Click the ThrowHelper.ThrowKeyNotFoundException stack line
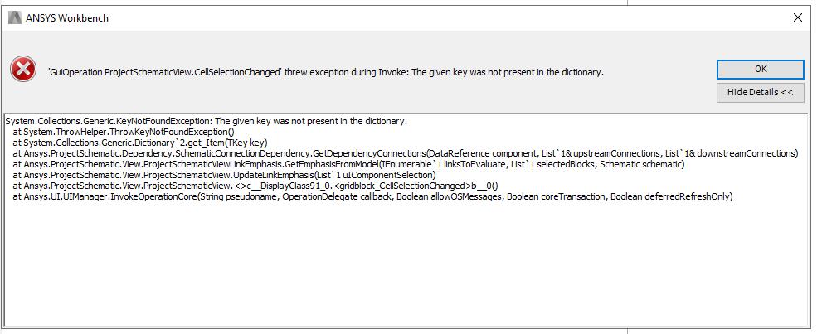This screenshot has width=822, height=334. [x=124, y=132]
